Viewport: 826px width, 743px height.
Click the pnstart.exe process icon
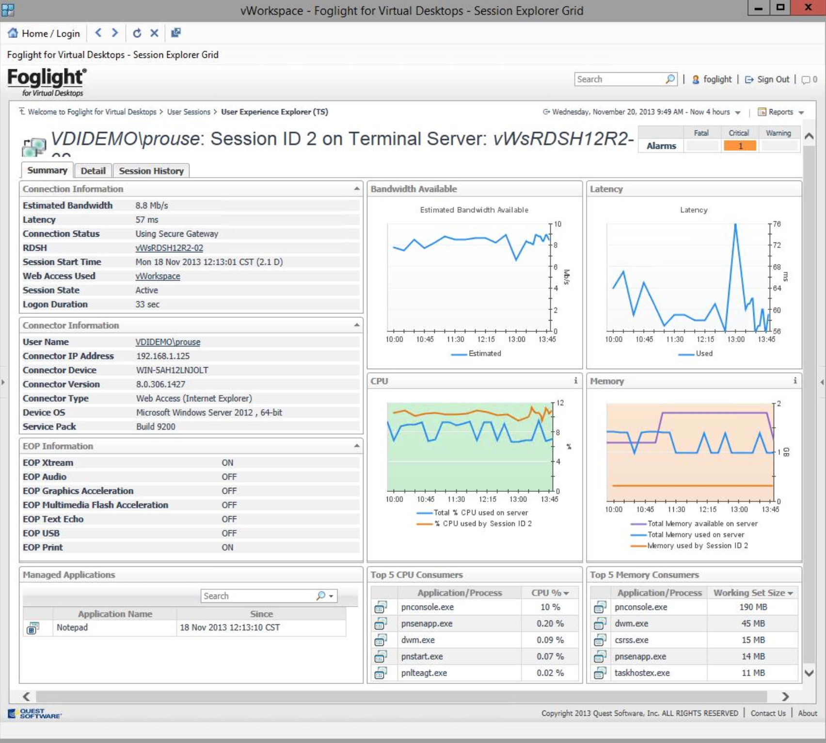tap(381, 657)
